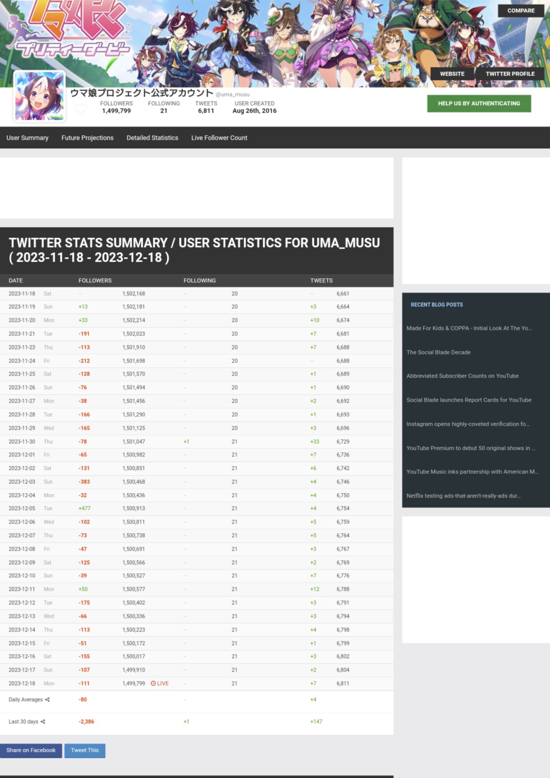Open the User Summary tab

pyautogui.click(x=27, y=138)
